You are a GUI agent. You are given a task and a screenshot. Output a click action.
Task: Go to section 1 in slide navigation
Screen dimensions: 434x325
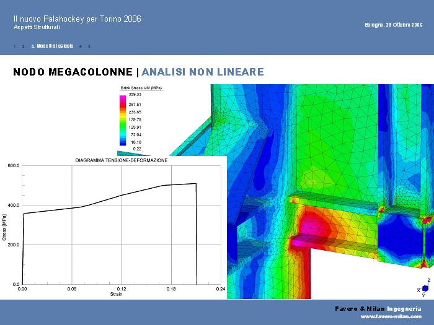[x=14, y=46]
